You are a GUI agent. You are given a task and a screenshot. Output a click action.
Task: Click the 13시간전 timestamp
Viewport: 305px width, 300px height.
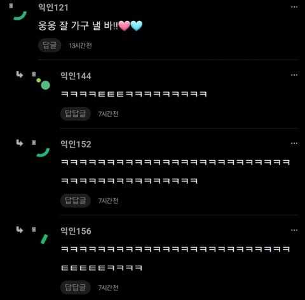click(x=81, y=46)
